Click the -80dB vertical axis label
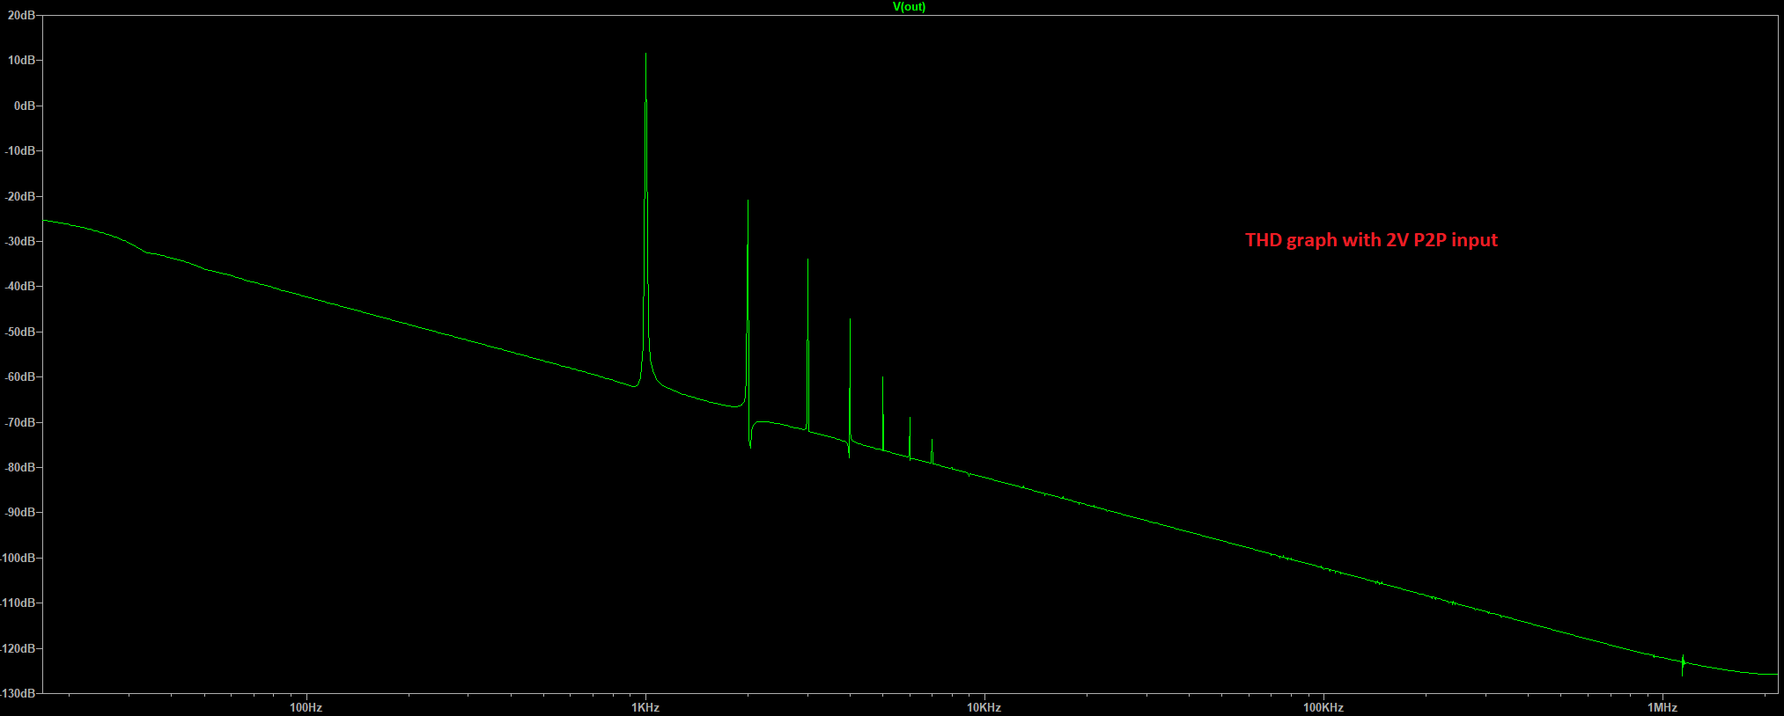Image resolution: width=1784 pixels, height=716 pixels. [19, 467]
